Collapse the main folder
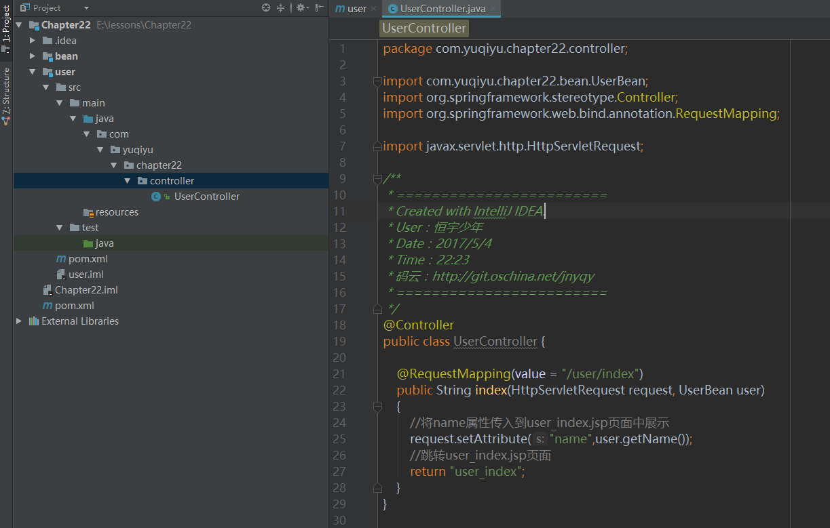 pyautogui.click(x=60, y=103)
